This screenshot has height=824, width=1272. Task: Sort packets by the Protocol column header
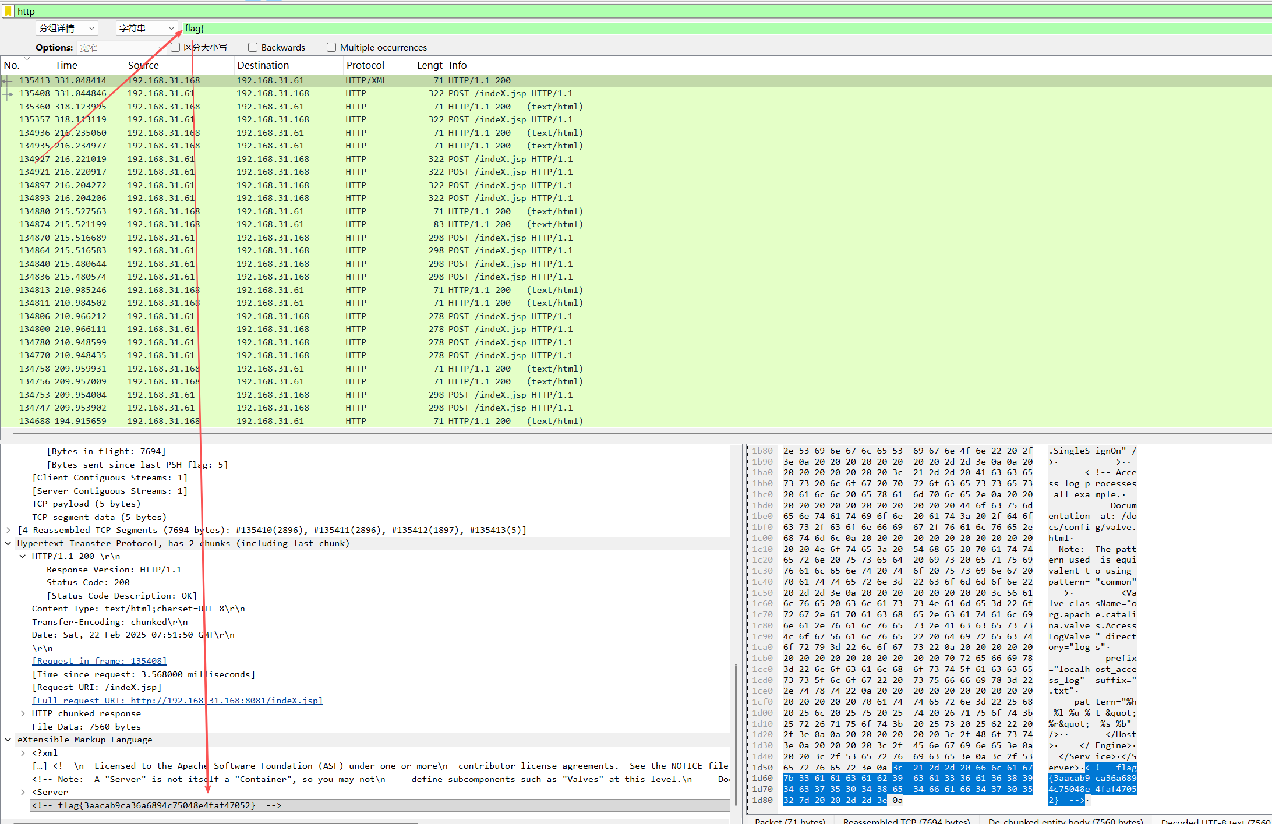[x=365, y=65]
